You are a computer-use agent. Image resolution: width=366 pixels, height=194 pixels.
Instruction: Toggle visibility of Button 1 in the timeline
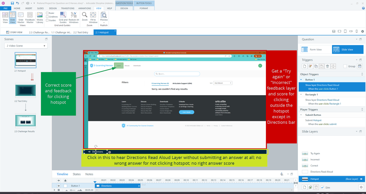(x=59, y=186)
